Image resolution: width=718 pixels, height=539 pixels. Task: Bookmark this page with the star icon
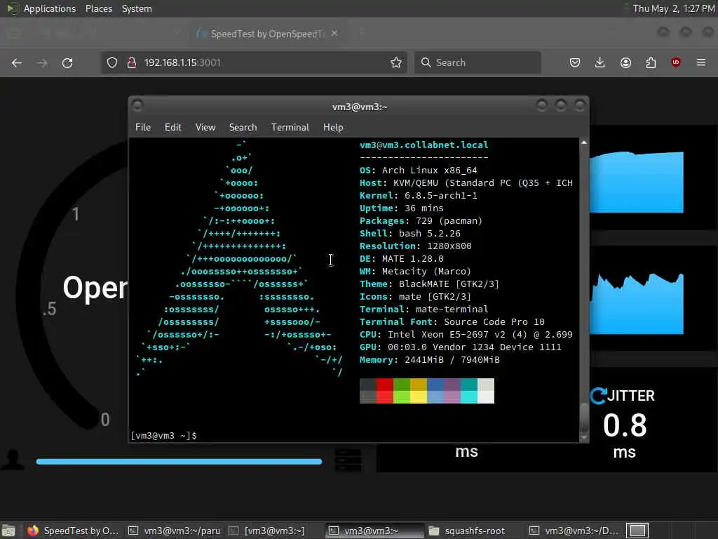pos(396,62)
